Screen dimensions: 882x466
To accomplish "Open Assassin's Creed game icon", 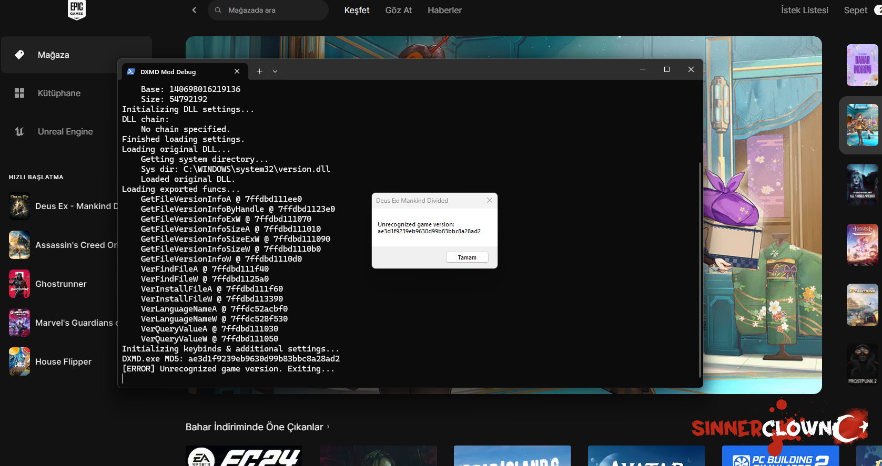I will pyautogui.click(x=19, y=245).
